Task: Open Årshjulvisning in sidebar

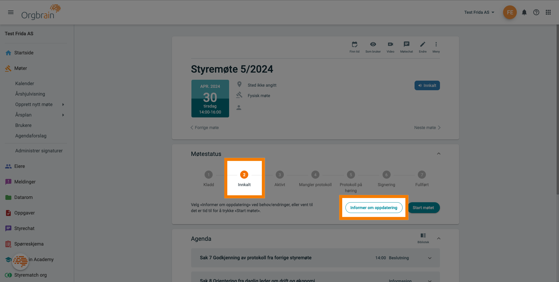Action: [30, 94]
